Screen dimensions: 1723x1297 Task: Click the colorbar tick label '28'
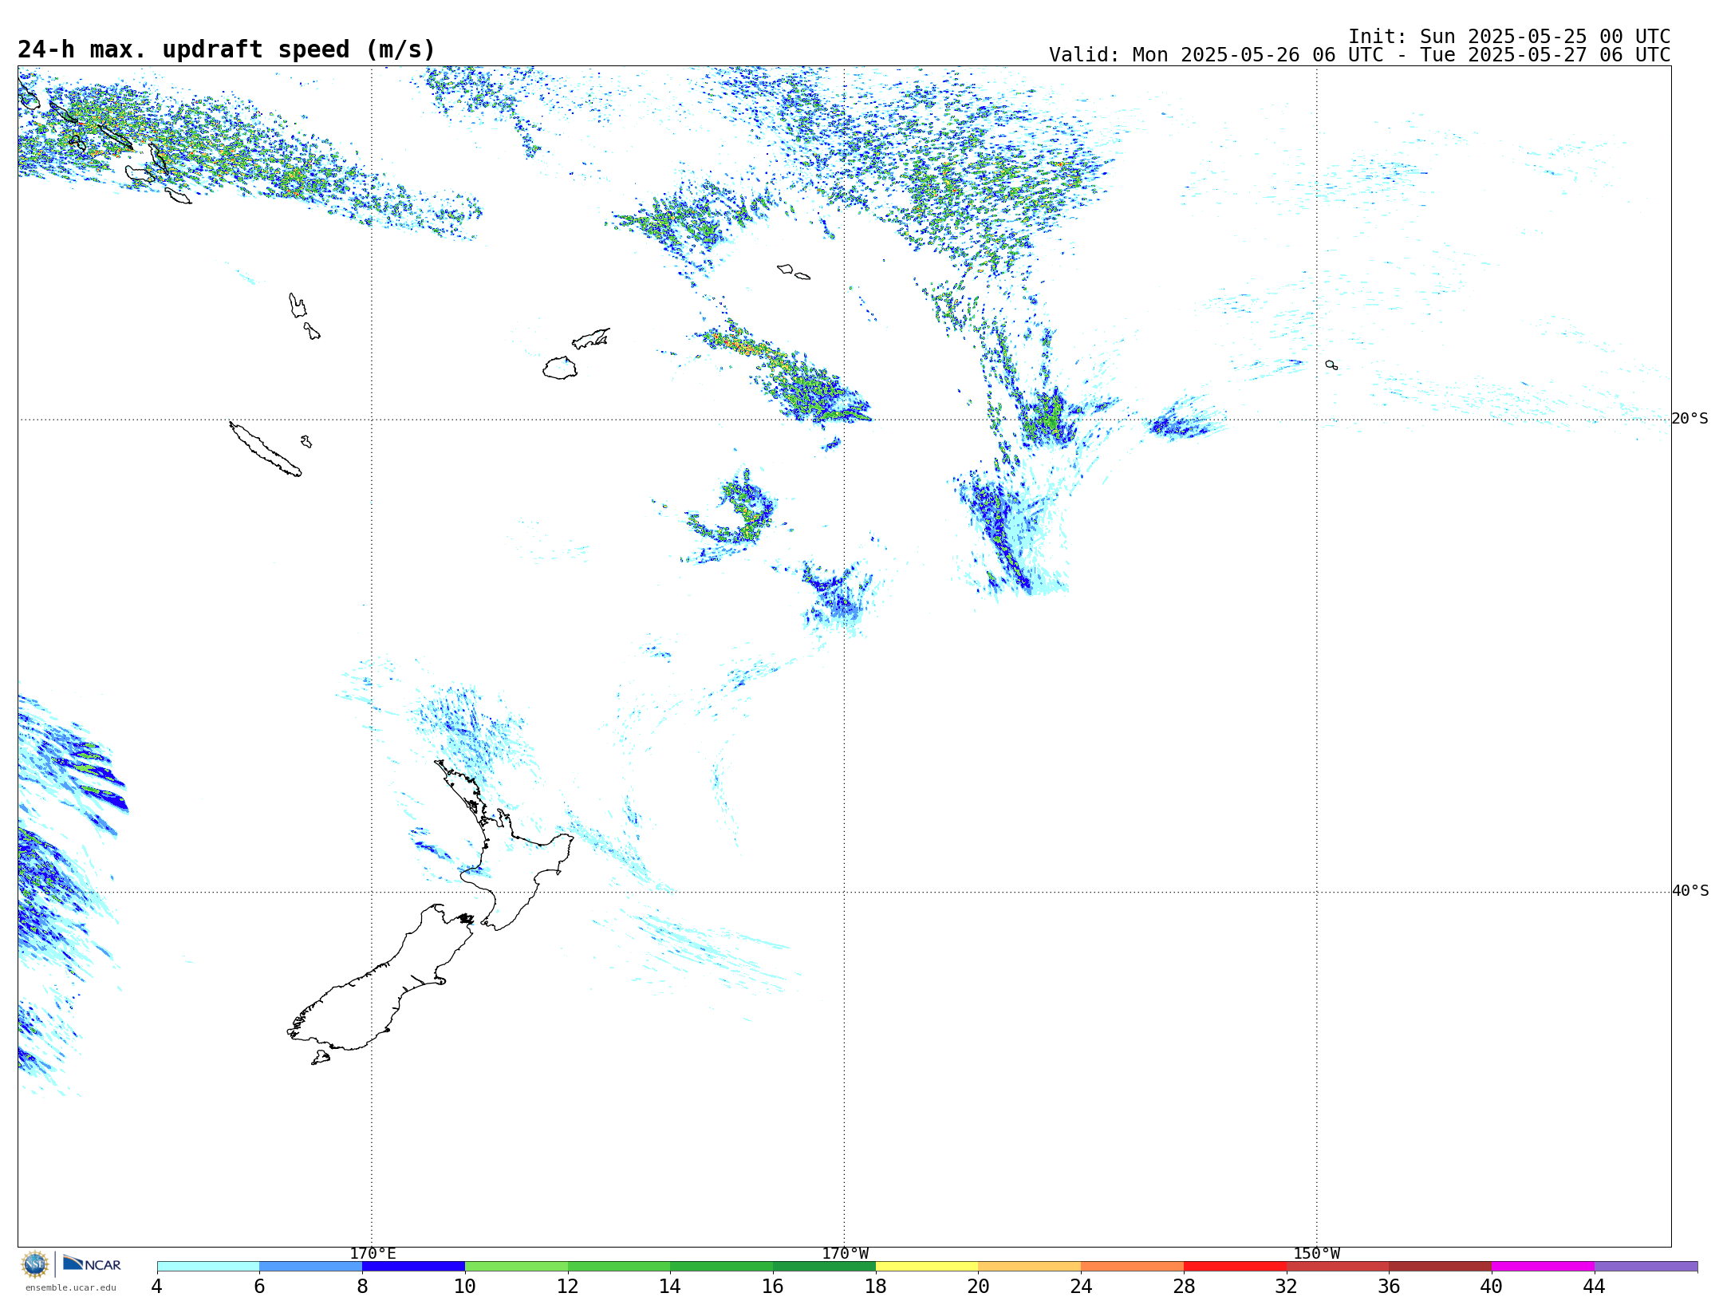pyautogui.click(x=1184, y=1287)
